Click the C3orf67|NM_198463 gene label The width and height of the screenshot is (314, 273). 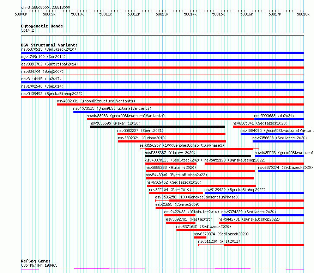point(39,265)
